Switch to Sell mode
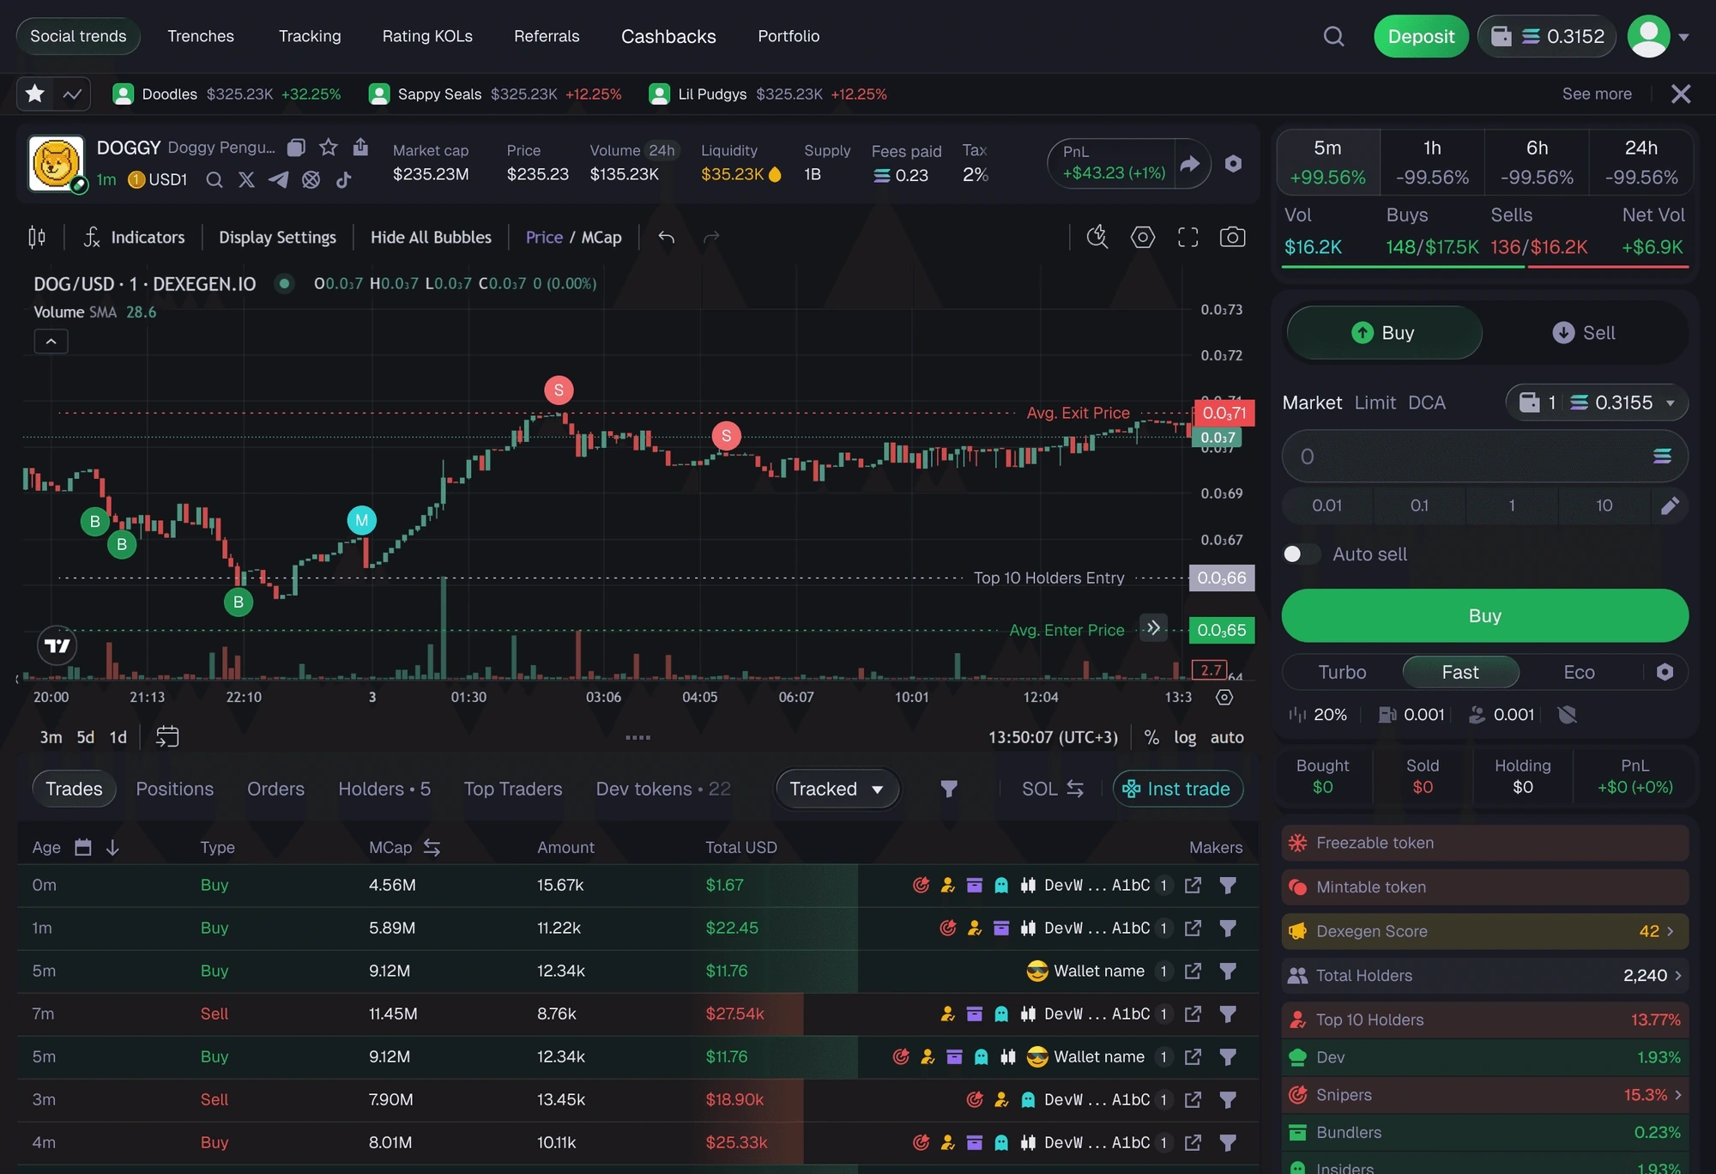 (1584, 333)
